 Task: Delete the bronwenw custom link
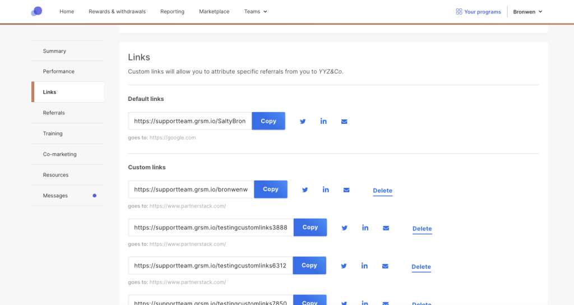click(382, 191)
